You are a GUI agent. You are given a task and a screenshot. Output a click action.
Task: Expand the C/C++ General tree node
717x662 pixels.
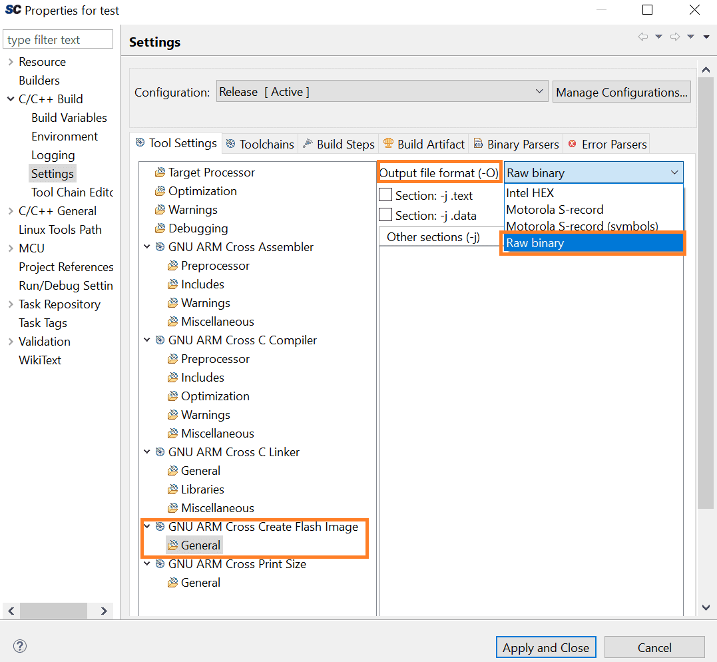tap(11, 211)
